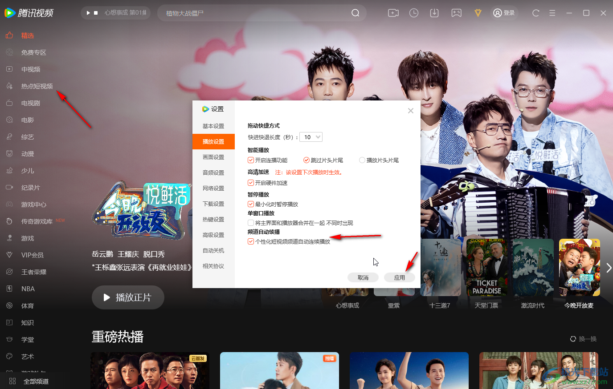Open the downloads icon in top bar
The height and width of the screenshot is (389, 613).
click(x=434, y=13)
